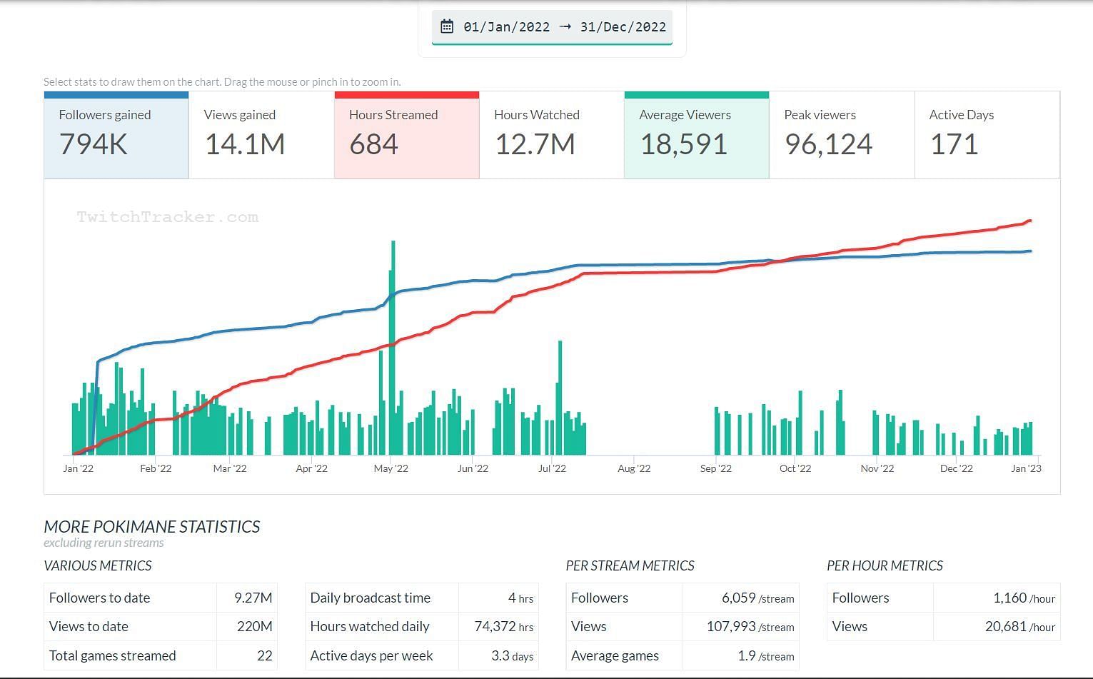1093x679 pixels.
Task: Select the 'Average games' row label
Action: click(615, 655)
